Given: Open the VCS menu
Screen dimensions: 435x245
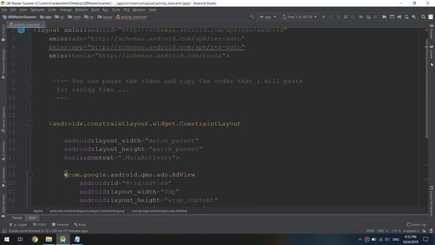Looking at the screenshot, I should (126, 10).
